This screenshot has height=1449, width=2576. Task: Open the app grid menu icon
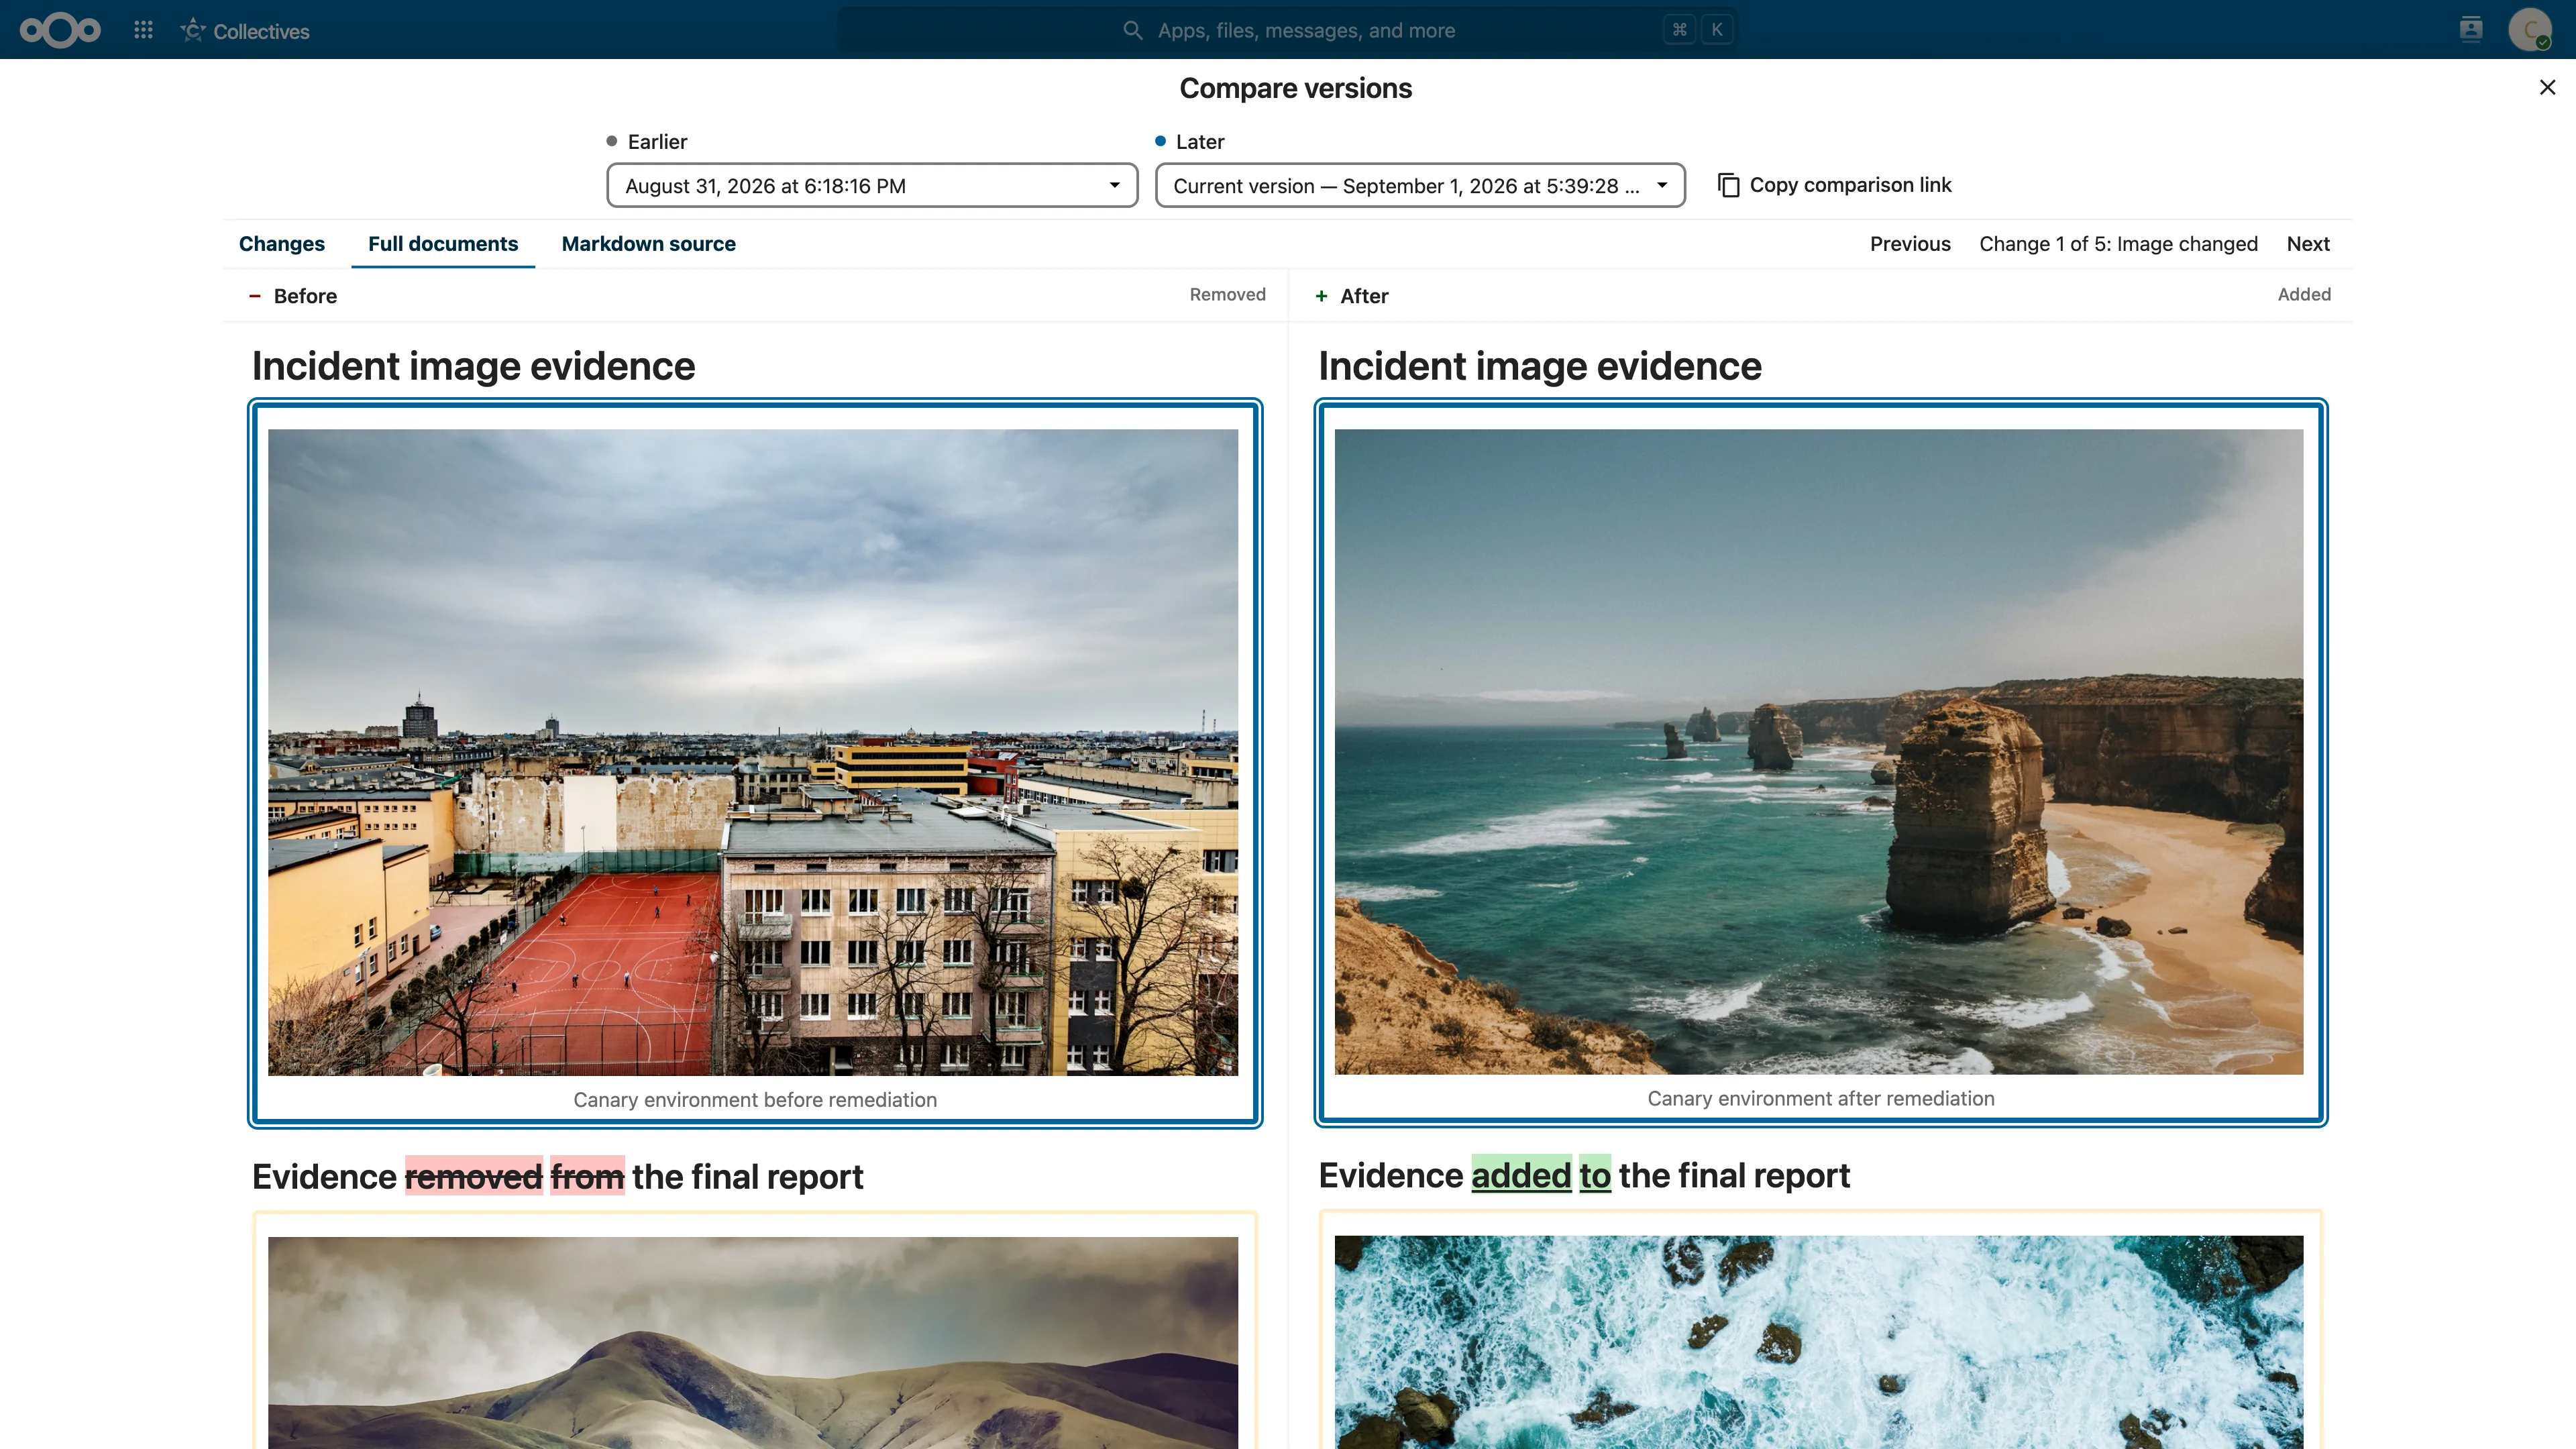143,30
